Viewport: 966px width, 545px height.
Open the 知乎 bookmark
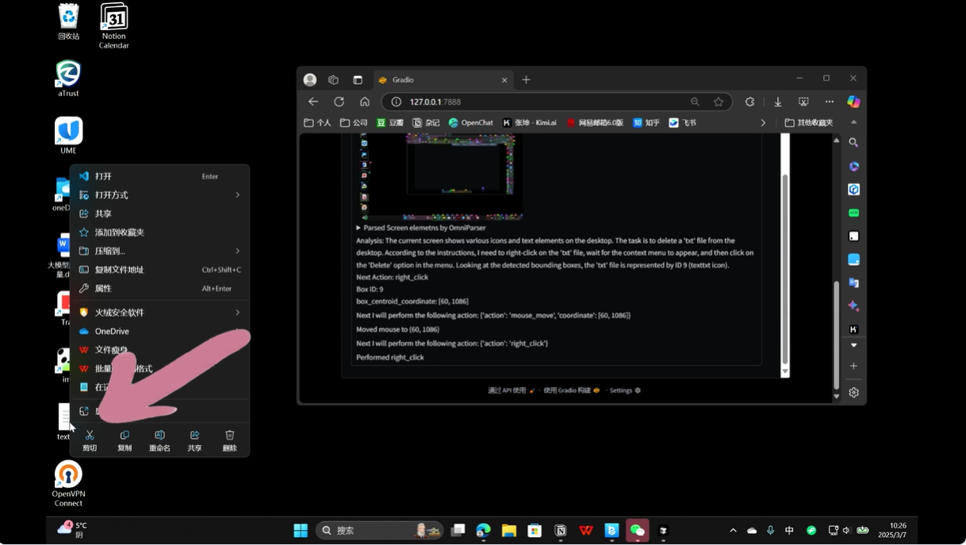[x=646, y=123]
